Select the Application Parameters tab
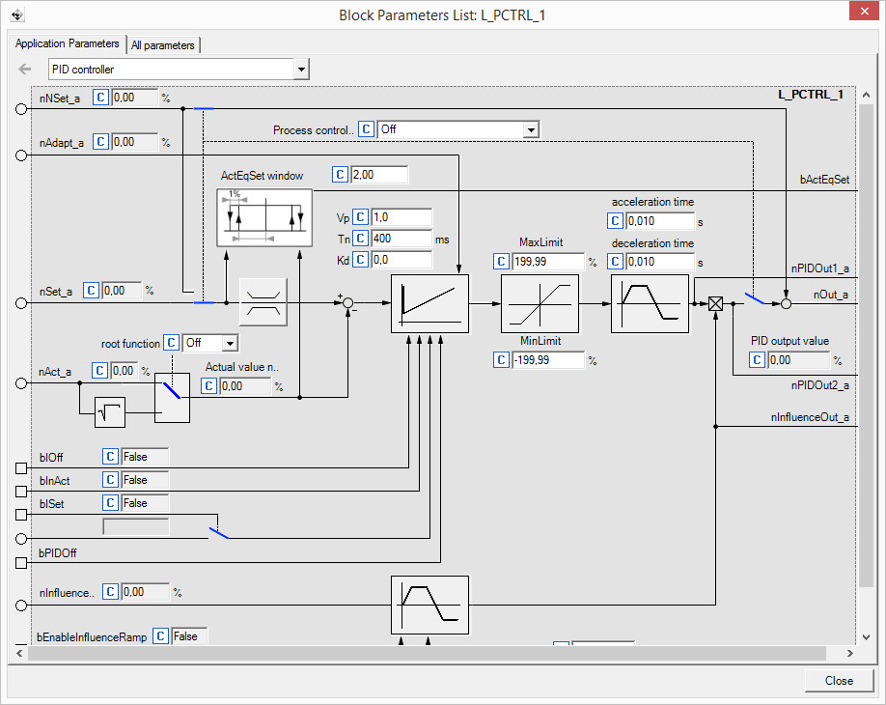Screen dimensions: 886x705 click(68, 43)
